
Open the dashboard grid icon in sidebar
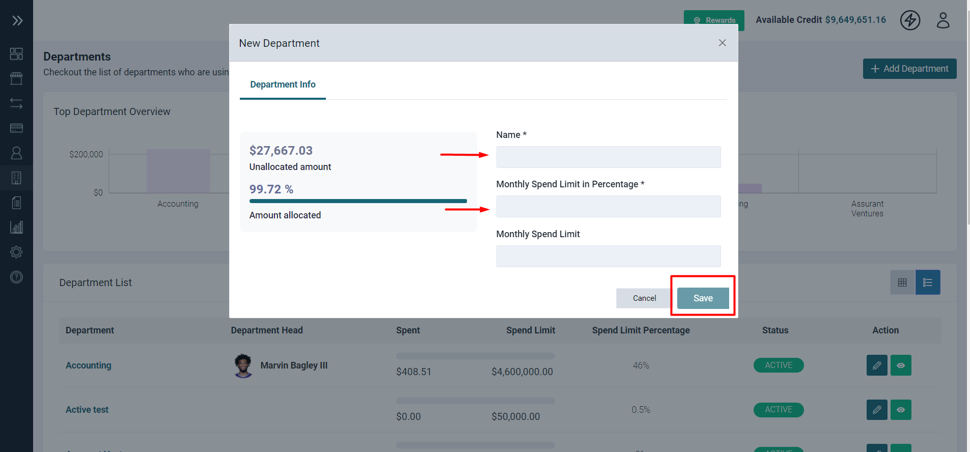point(16,54)
